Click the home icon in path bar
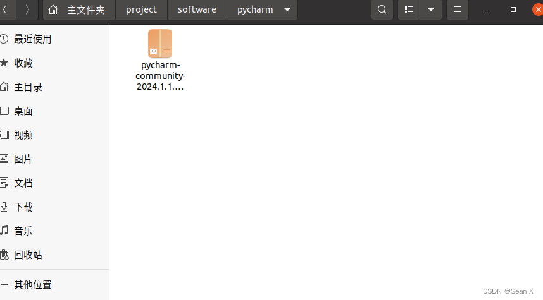 point(53,9)
